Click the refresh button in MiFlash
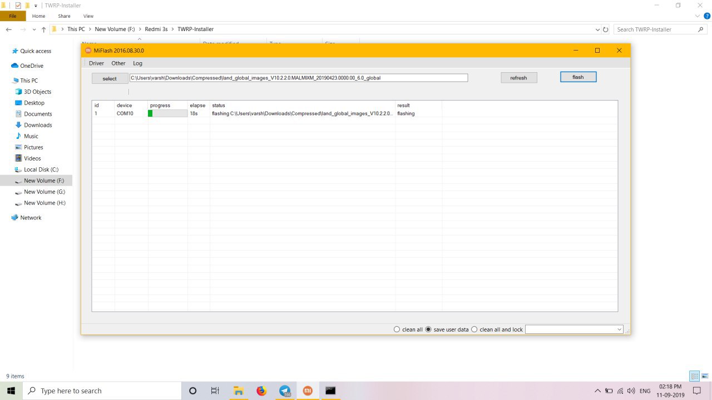 click(x=518, y=78)
